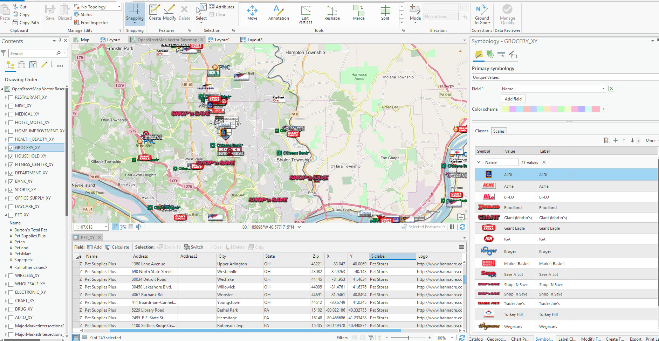Open the Primary symbology type dropdown
The height and width of the screenshot is (341, 659).
click(565, 77)
